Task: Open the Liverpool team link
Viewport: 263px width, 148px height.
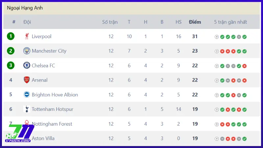Action: point(41,37)
